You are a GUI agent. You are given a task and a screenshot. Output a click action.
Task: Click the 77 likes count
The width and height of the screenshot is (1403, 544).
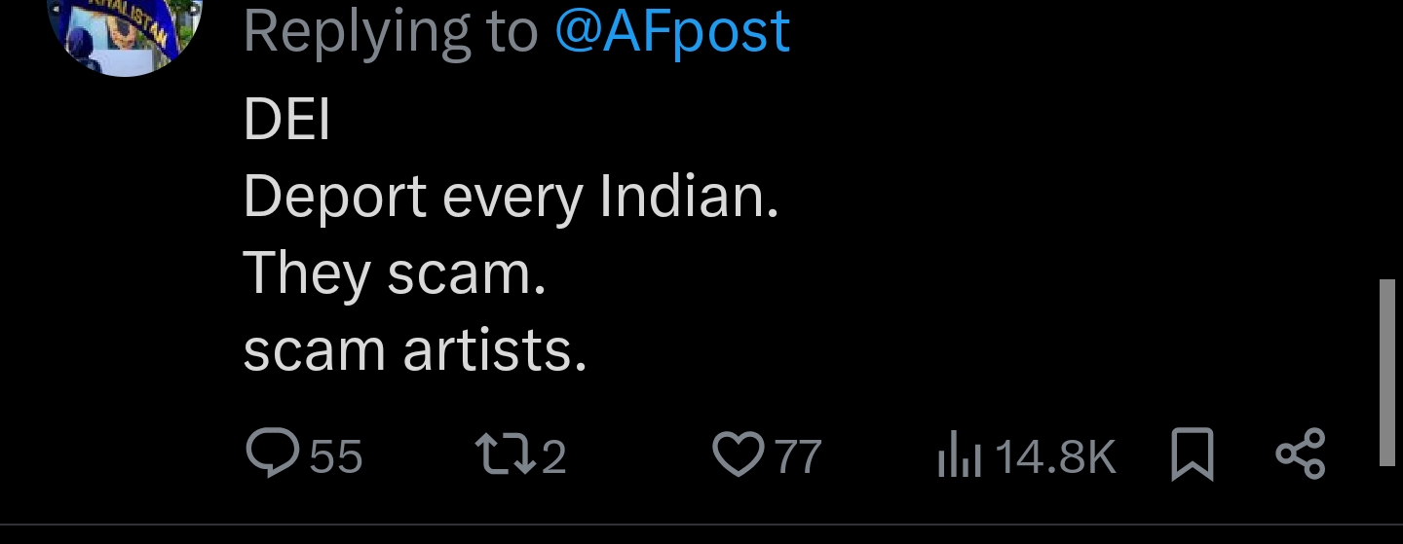click(x=799, y=456)
